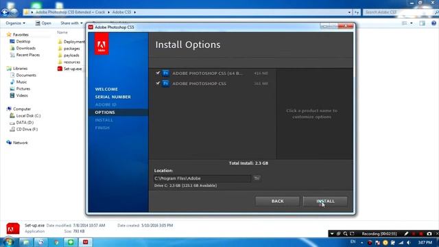Click Network in navigation pane
This screenshot has height=247, width=439.
[x=17, y=143]
